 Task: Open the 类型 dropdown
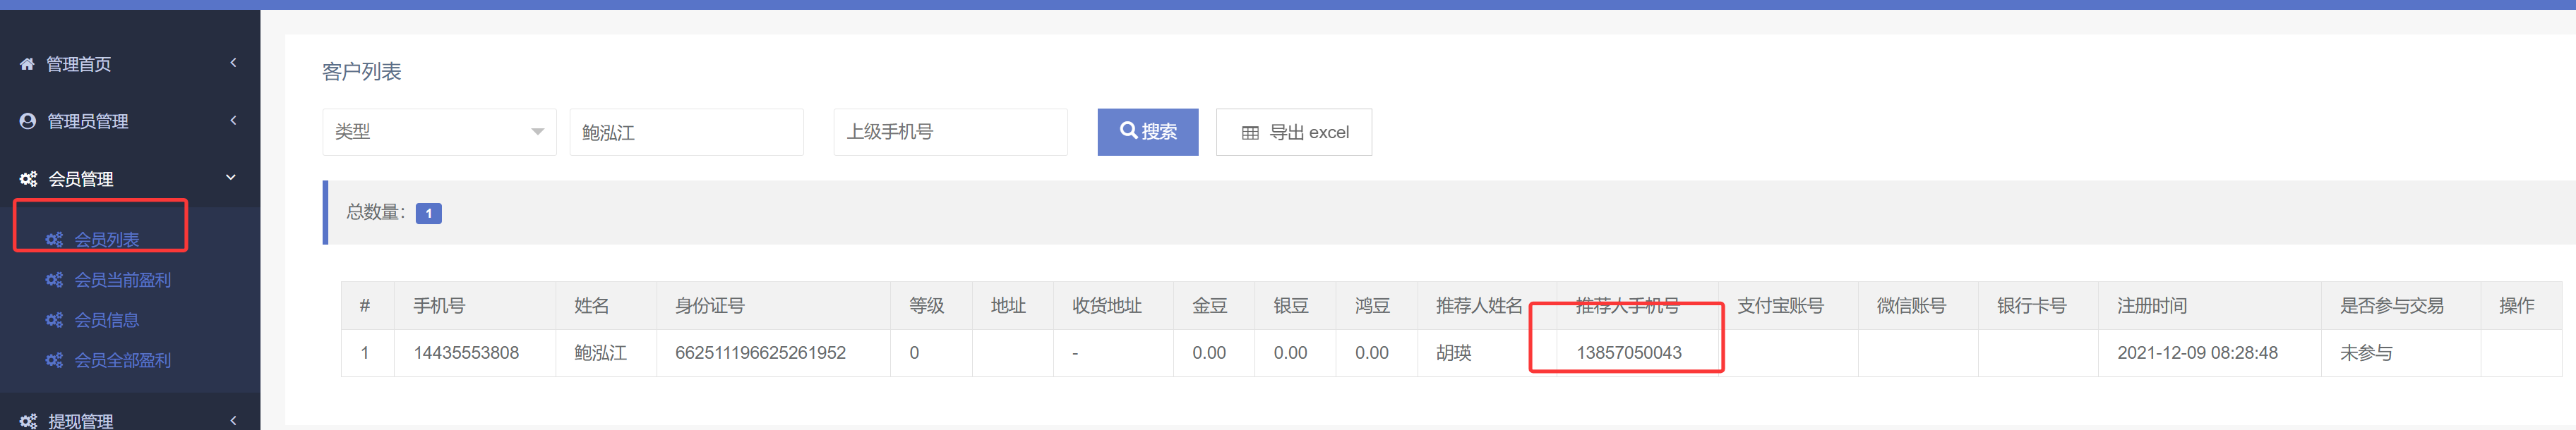(x=439, y=132)
